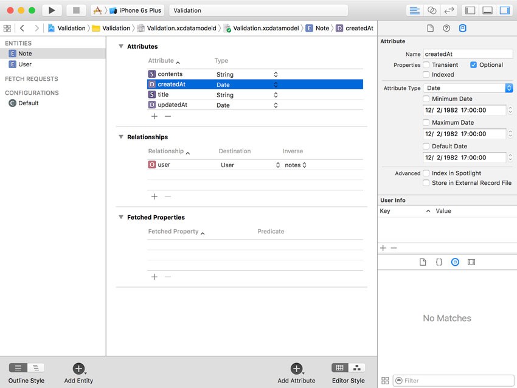Step the Default Date value stepper

click(x=510, y=158)
